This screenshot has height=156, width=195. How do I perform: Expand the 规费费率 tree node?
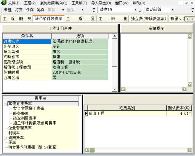coord(5,138)
